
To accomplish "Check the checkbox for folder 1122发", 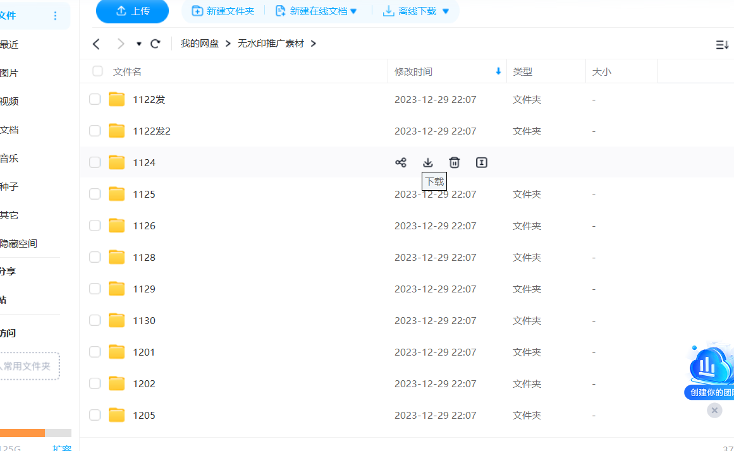I will tap(94, 99).
